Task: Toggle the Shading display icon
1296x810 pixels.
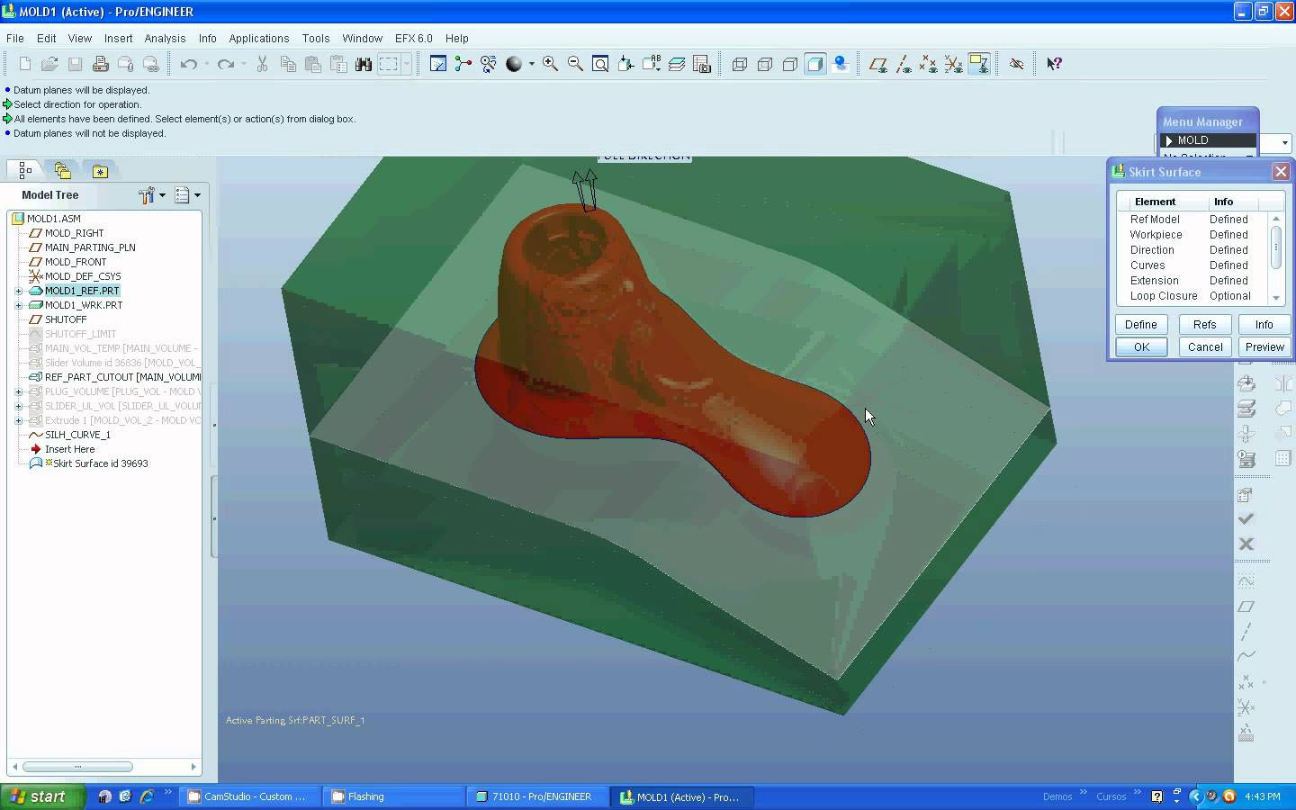Action: click(x=815, y=64)
